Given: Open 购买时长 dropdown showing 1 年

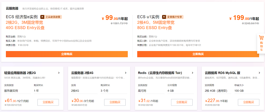Looking at the screenshot, I should [47, 91].
